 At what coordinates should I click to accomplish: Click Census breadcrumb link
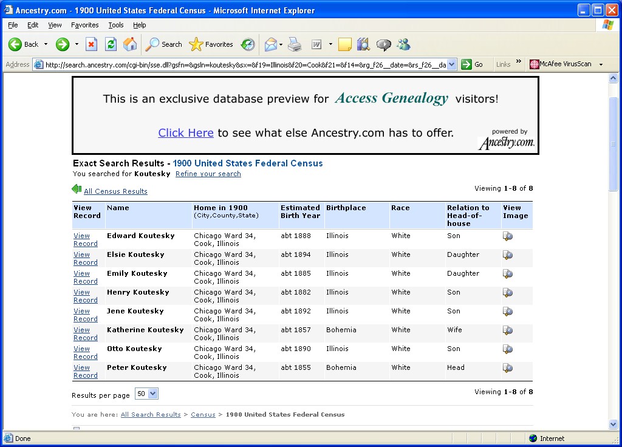point(203,414)
